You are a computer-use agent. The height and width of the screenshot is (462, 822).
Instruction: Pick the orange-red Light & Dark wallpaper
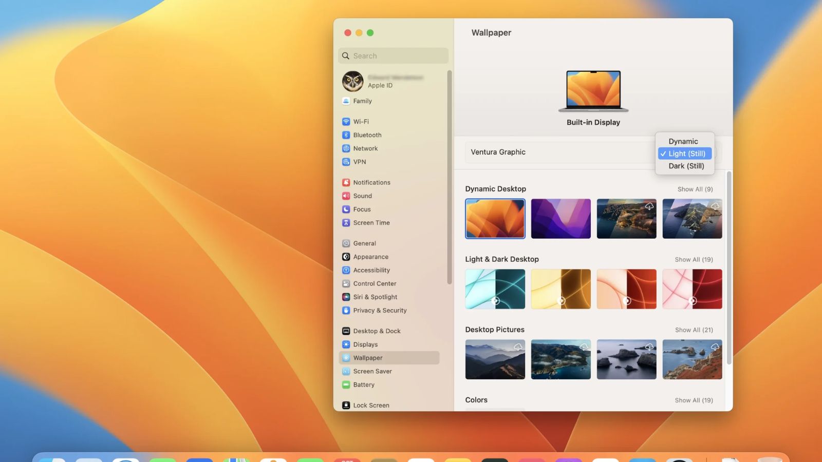627,289
